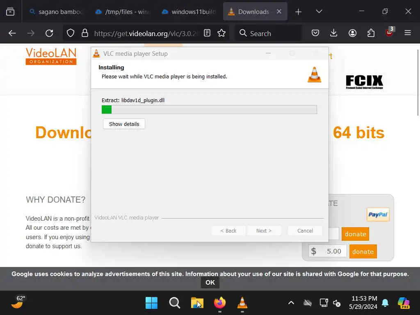The image size is (420, 315).
Task: Open the Firefox account profile icon
Action: (x=352, y=33)
